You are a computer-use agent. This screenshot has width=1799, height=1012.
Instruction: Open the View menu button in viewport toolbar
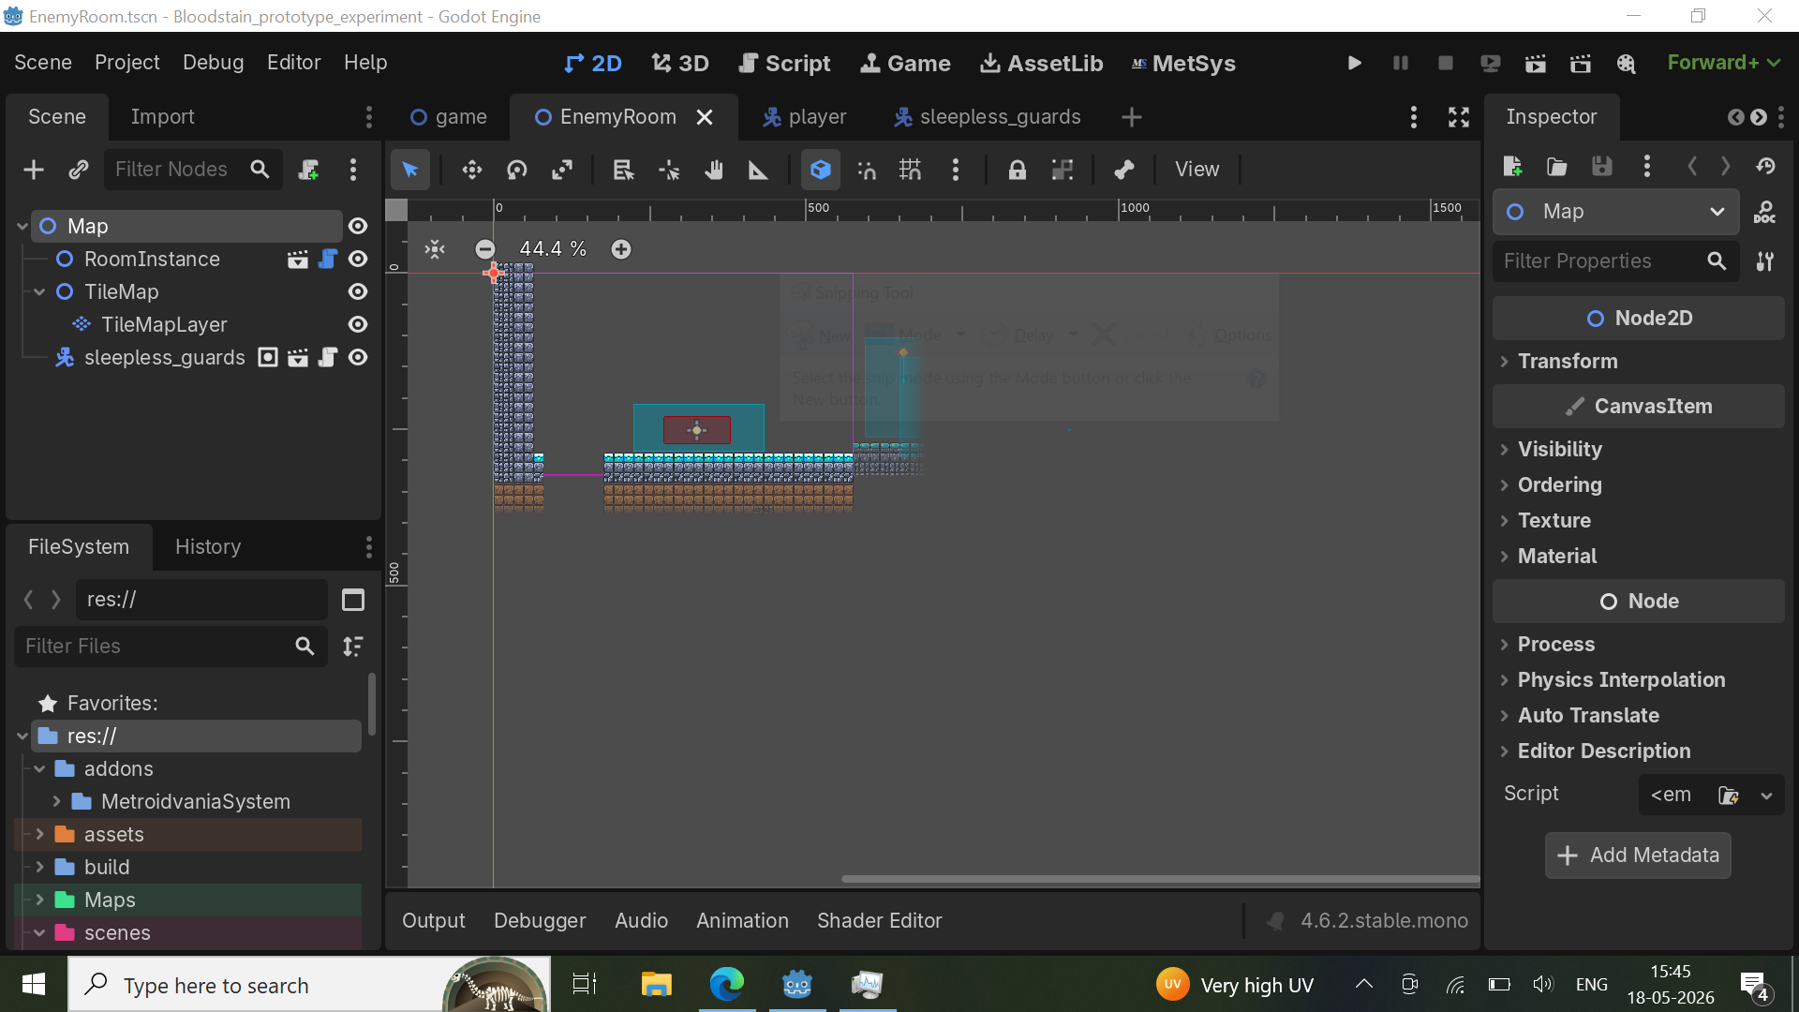click(x=1197, y=170)
